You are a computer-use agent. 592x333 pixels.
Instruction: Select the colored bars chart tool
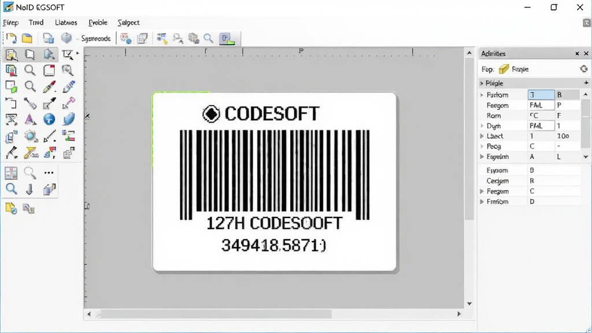click(68, 135)
